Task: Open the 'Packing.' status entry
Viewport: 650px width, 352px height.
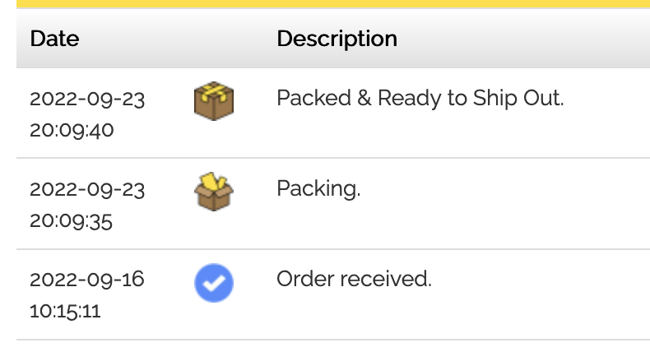Action: tap(318, 188)
